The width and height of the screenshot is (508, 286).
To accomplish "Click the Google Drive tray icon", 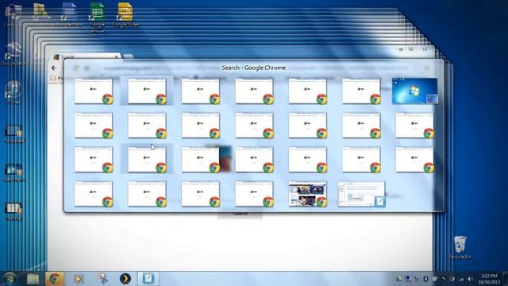I will pos(398,279).
